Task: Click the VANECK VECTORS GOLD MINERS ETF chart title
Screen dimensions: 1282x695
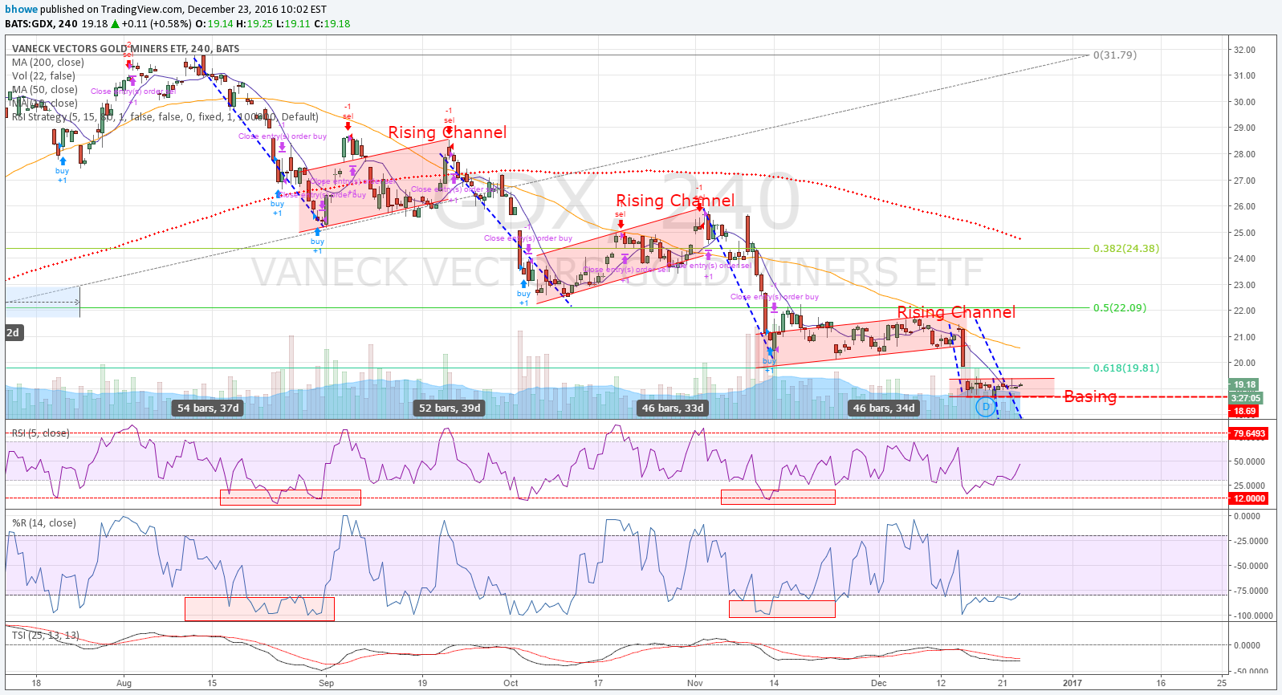Action: point(125,49)
